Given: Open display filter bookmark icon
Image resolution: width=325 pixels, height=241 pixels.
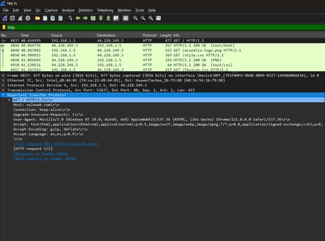Looking at the screenshot, I should pyautogui.click(x=4, y=27).
